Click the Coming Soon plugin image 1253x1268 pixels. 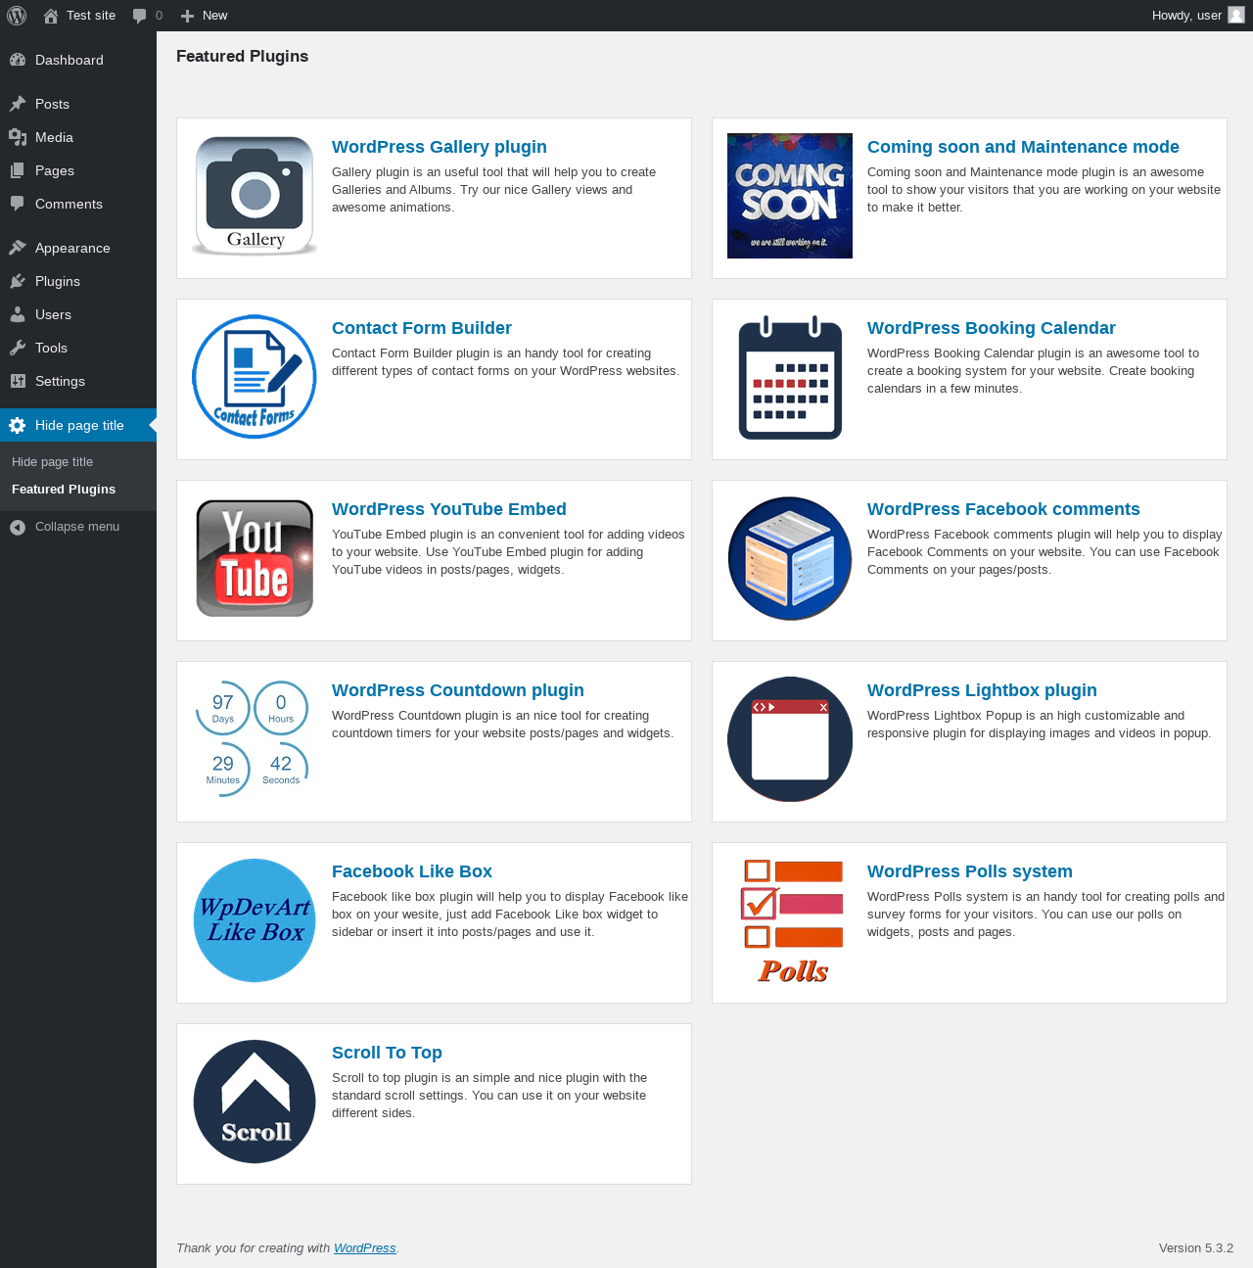(790, 196)
